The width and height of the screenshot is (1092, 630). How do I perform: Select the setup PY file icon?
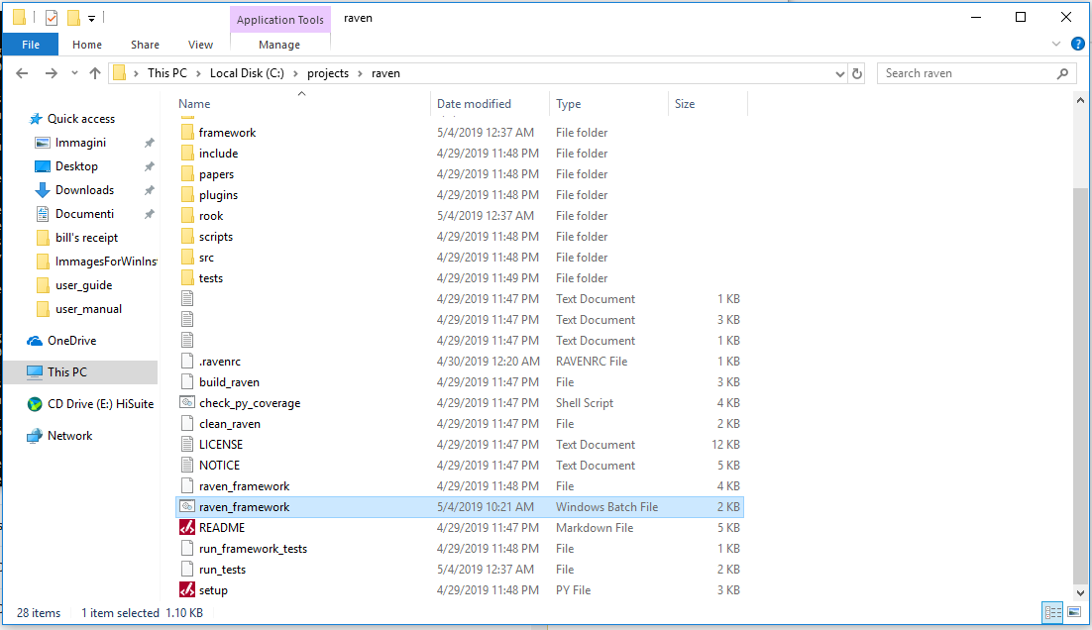pos(187,590)
